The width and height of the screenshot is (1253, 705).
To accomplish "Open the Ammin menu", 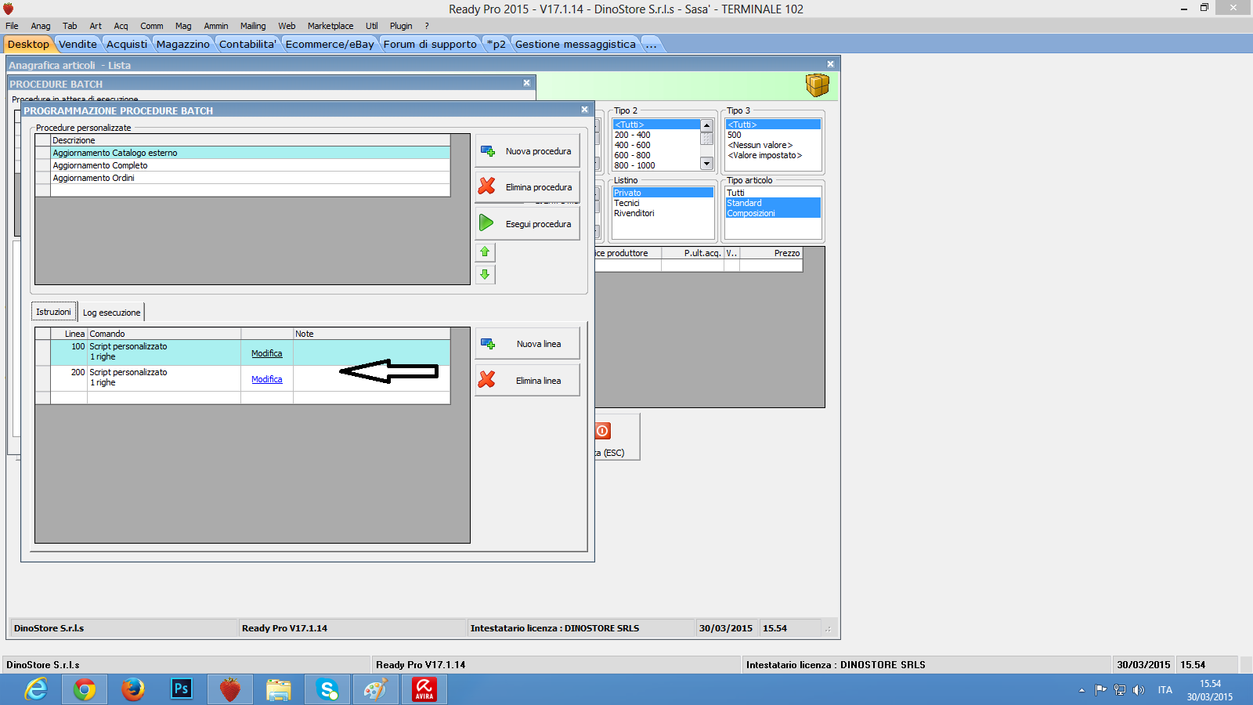I will pos(216,26).
